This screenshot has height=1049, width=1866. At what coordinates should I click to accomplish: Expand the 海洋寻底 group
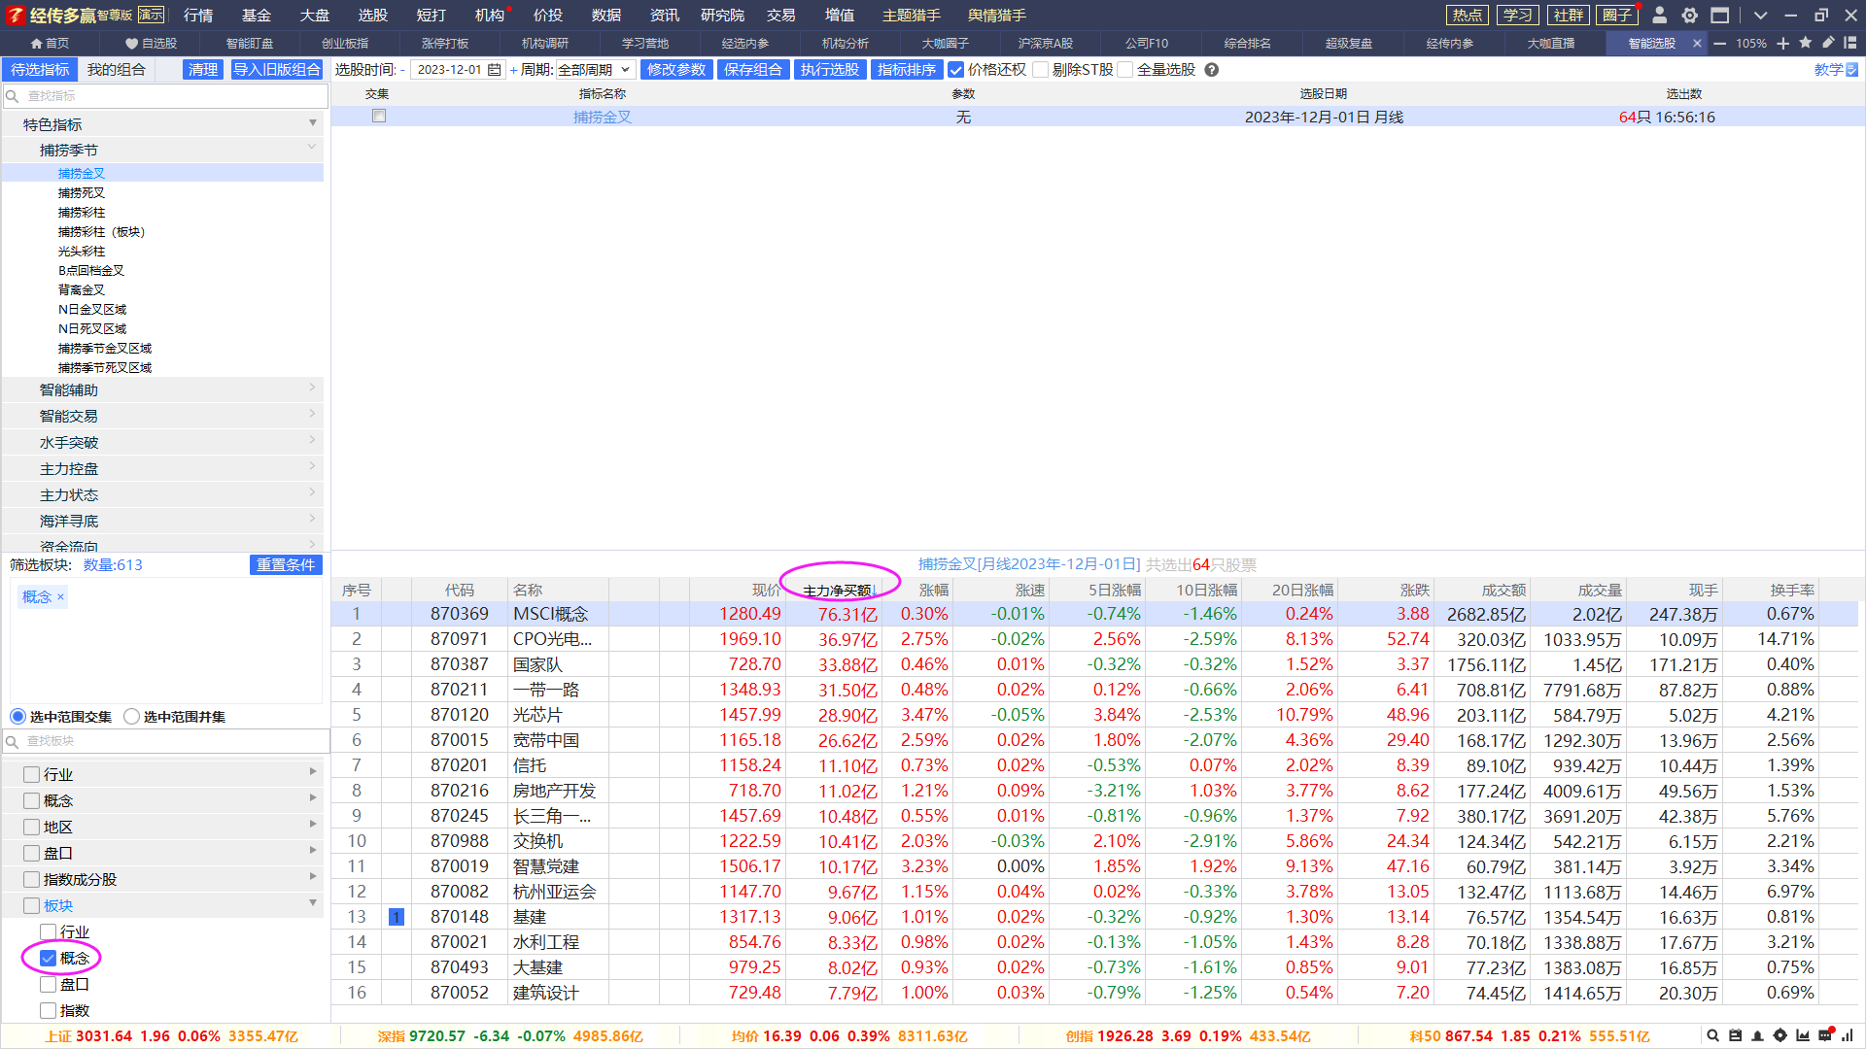[313, 519]
